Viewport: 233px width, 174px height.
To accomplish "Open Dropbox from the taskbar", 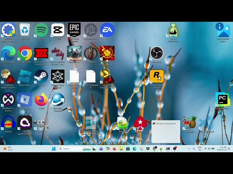I will 148,149.
